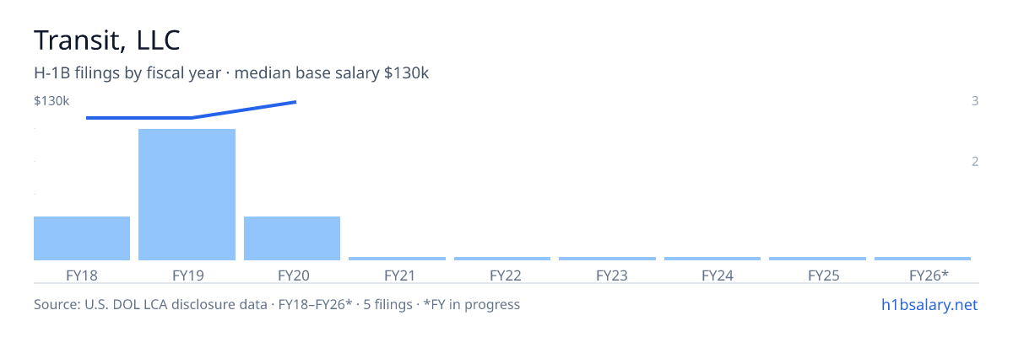
Task: Click the Transit, LLC title
Action: pyautogui.click(x=107, y=40)
